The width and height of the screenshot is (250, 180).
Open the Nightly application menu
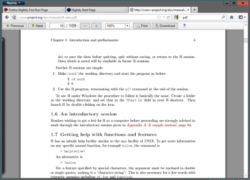13,3
